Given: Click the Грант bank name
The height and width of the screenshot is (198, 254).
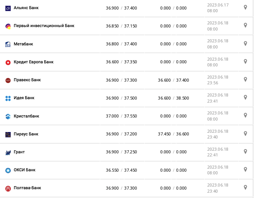Looking at the screenshot, I should pos(19,152).
